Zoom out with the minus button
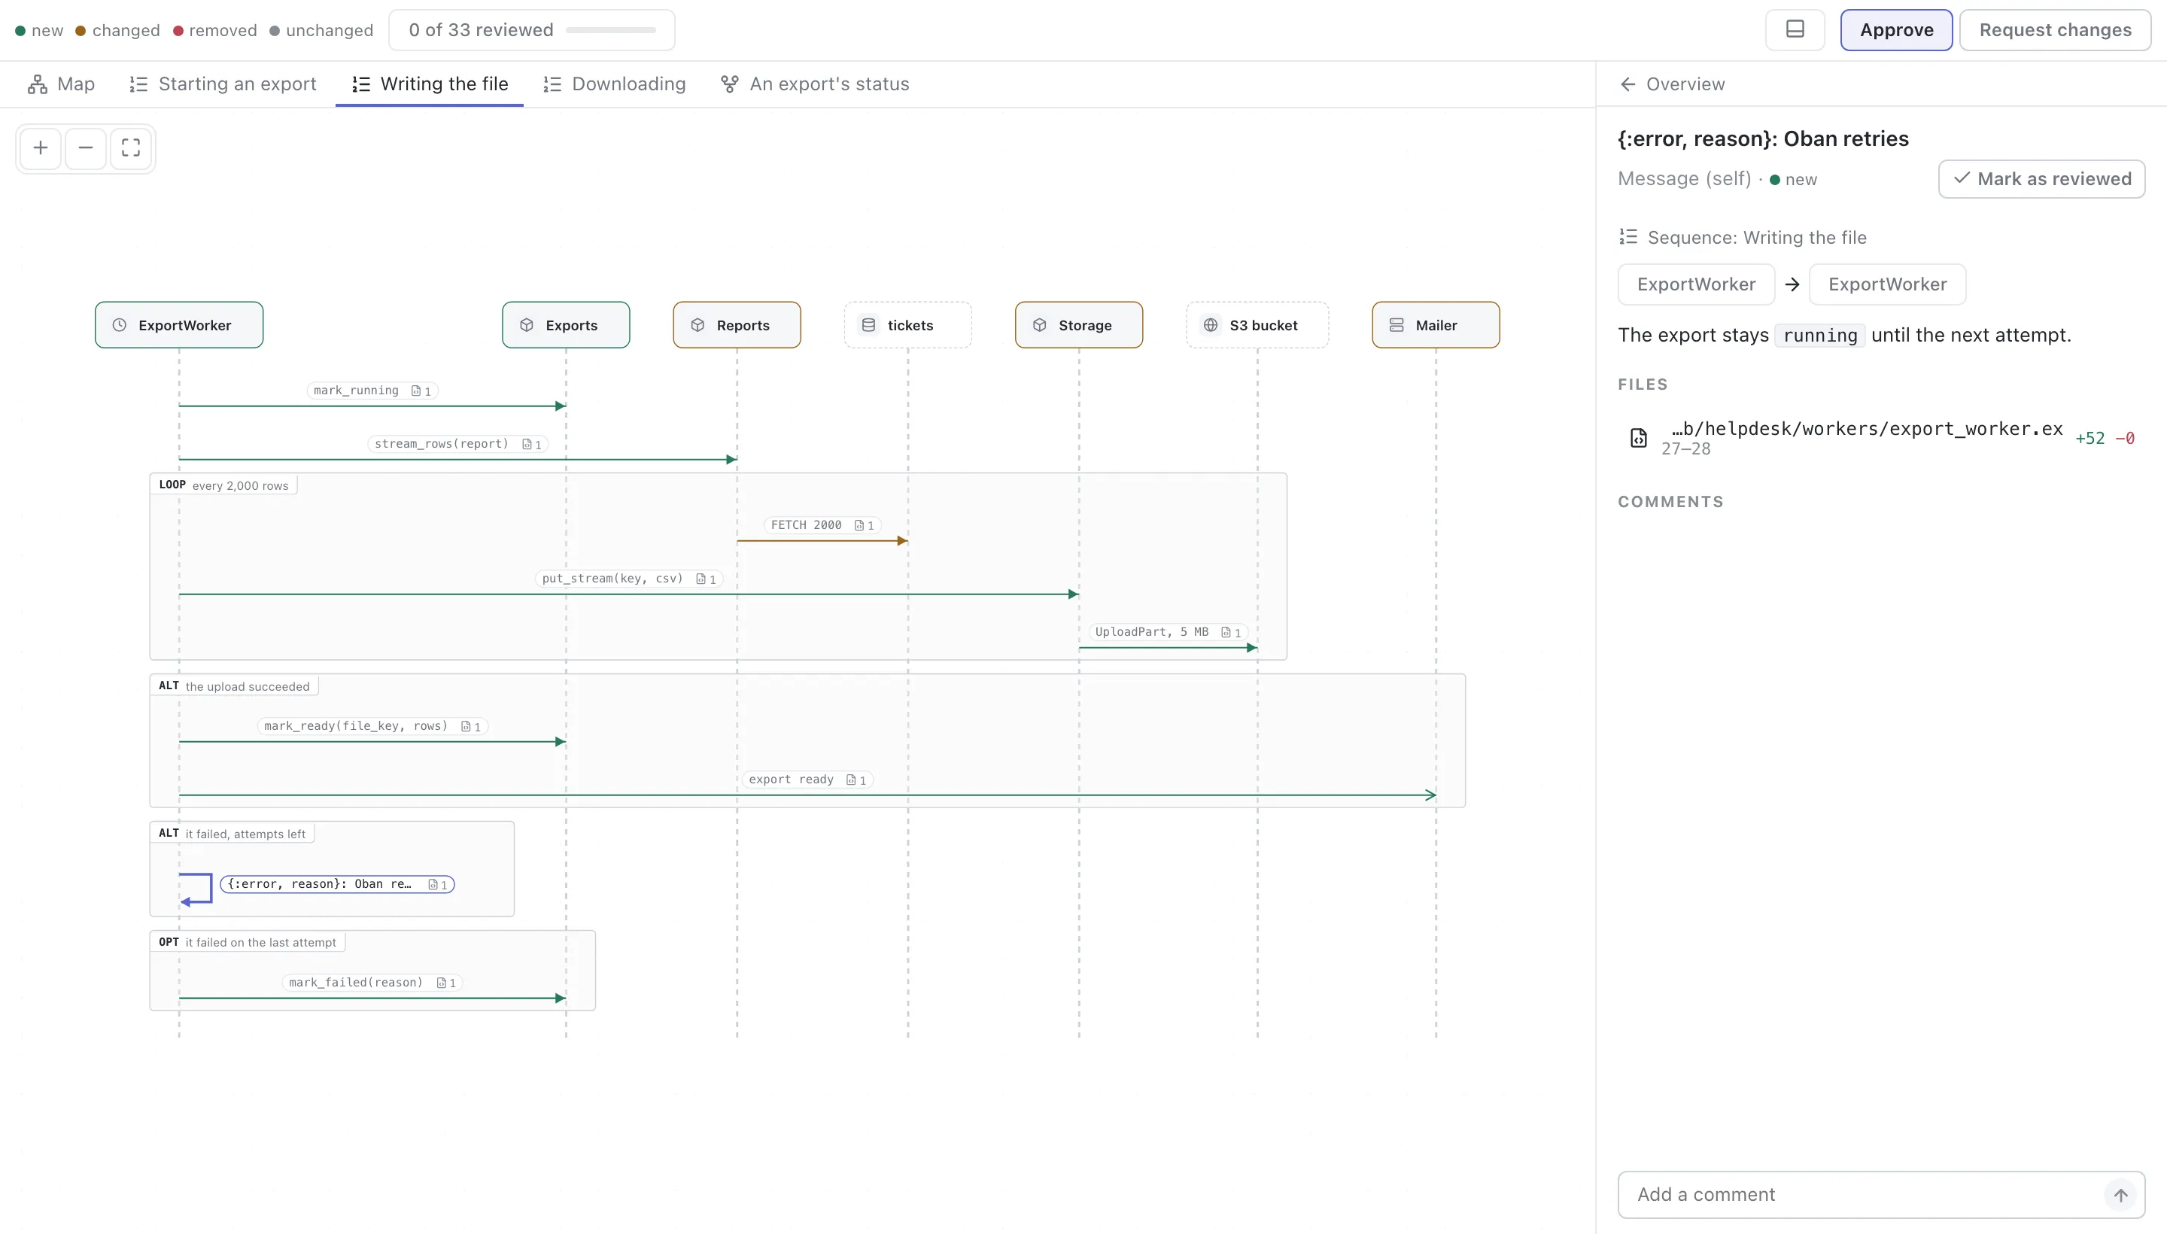Screen dimensions: 2167x1234 (86, 148)
